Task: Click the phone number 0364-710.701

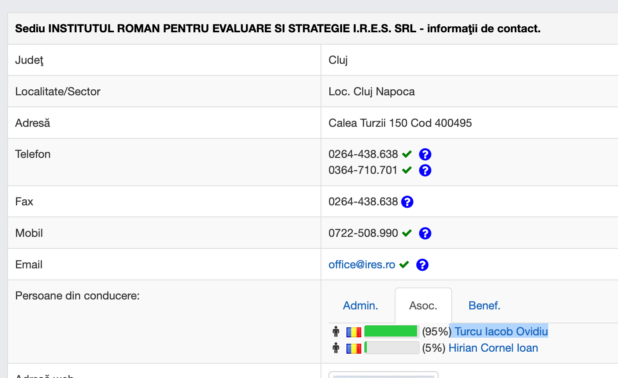Action: (363, 170)
